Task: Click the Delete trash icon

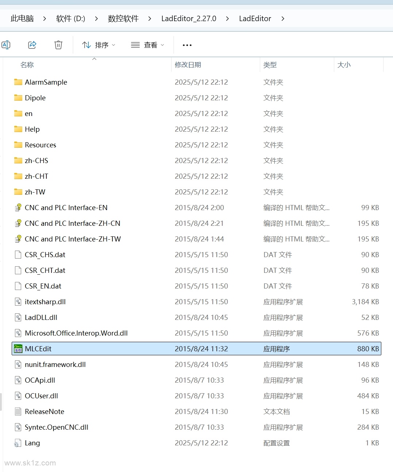Action: (x=58, y=45)
